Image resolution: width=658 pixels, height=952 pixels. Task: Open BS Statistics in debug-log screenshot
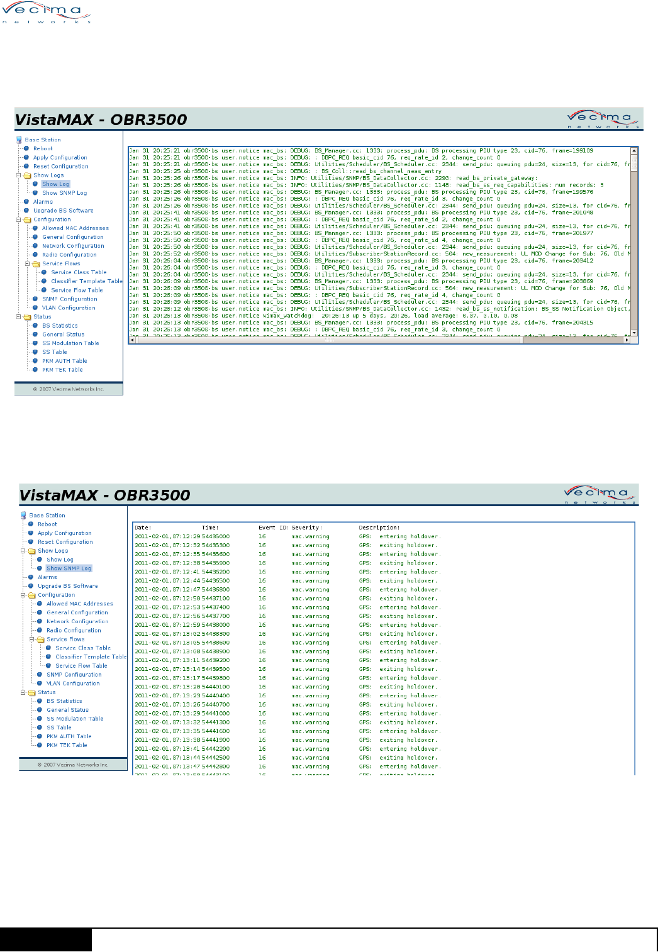pos(60,326)
